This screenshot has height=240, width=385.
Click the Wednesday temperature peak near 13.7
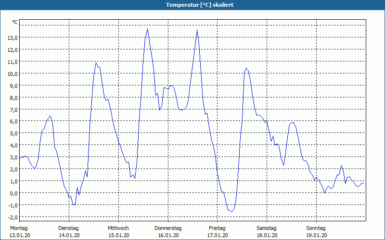click(x=147, y=29)
